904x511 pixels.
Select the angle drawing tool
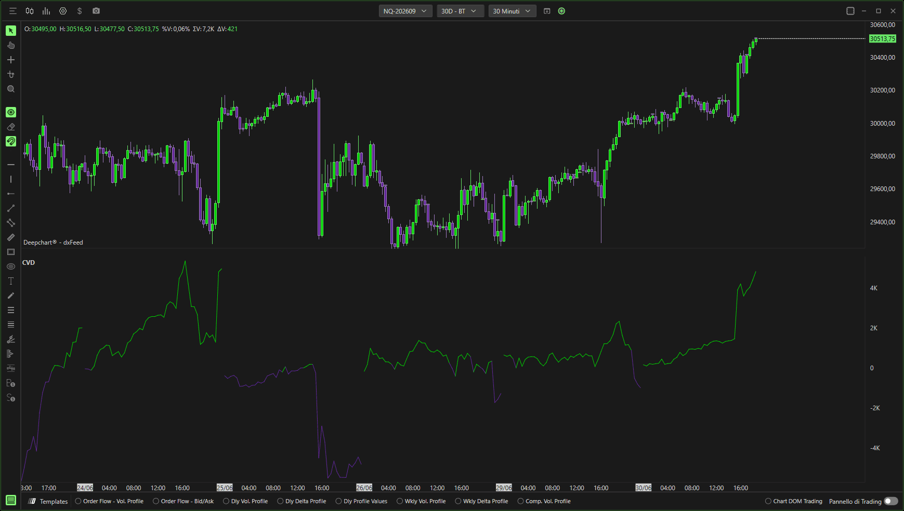click(x=11, y=339)
